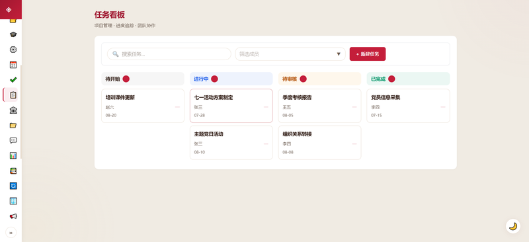Open the 筛选成员 member filter dropdown
Viewport: 529px width, 242px height.
(290, 54)
